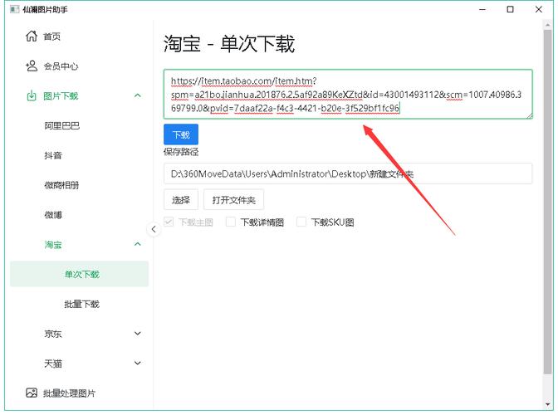The width and height of the screenshot is (558, 415).
Task: Enable the 下载SKU图 checkbox
Action: point(301,222)
